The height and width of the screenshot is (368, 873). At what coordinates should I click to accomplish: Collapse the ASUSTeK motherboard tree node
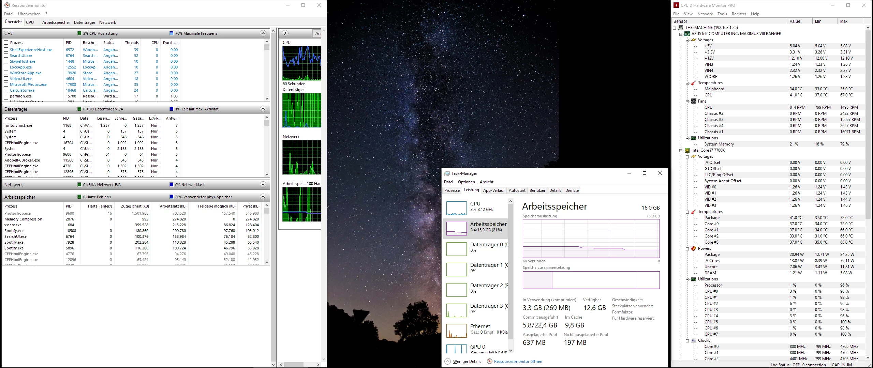click(681, 34)
